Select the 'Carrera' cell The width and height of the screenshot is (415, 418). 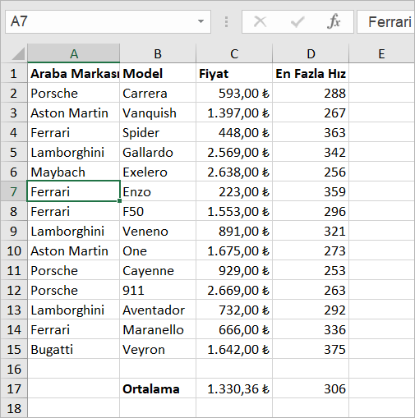(158, 93)
